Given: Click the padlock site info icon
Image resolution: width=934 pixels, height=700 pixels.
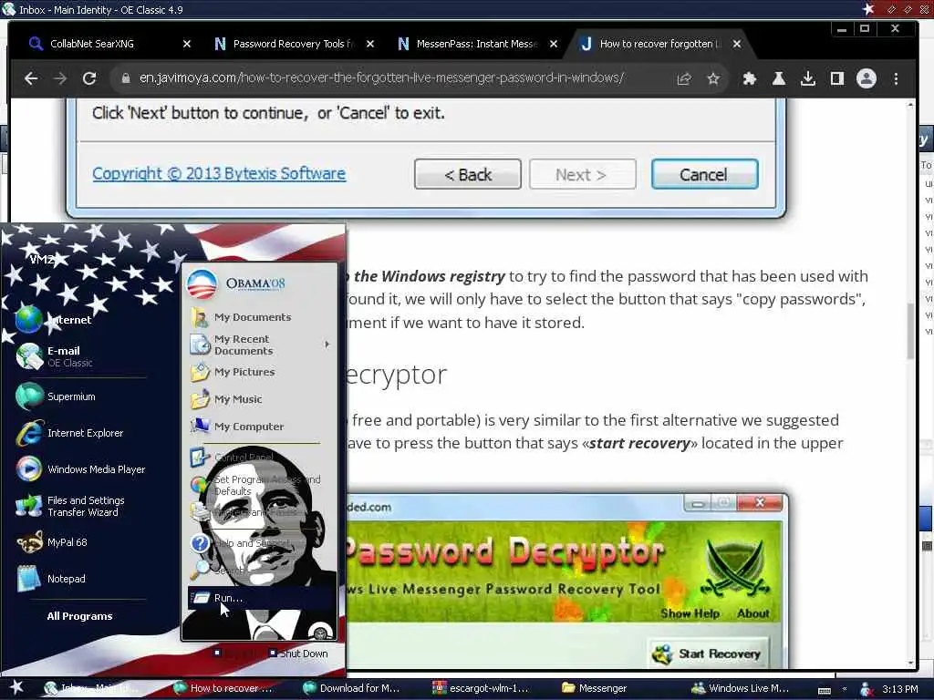Looking at the screenshot, I should 126,78.
